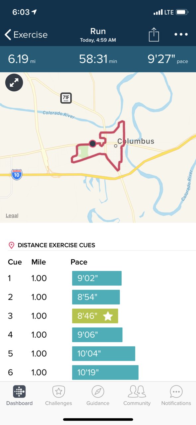Screen dimensions: 196x425
Task: Tap the 9'02" pace bar for mile 1
Action: tap(97, 278)
